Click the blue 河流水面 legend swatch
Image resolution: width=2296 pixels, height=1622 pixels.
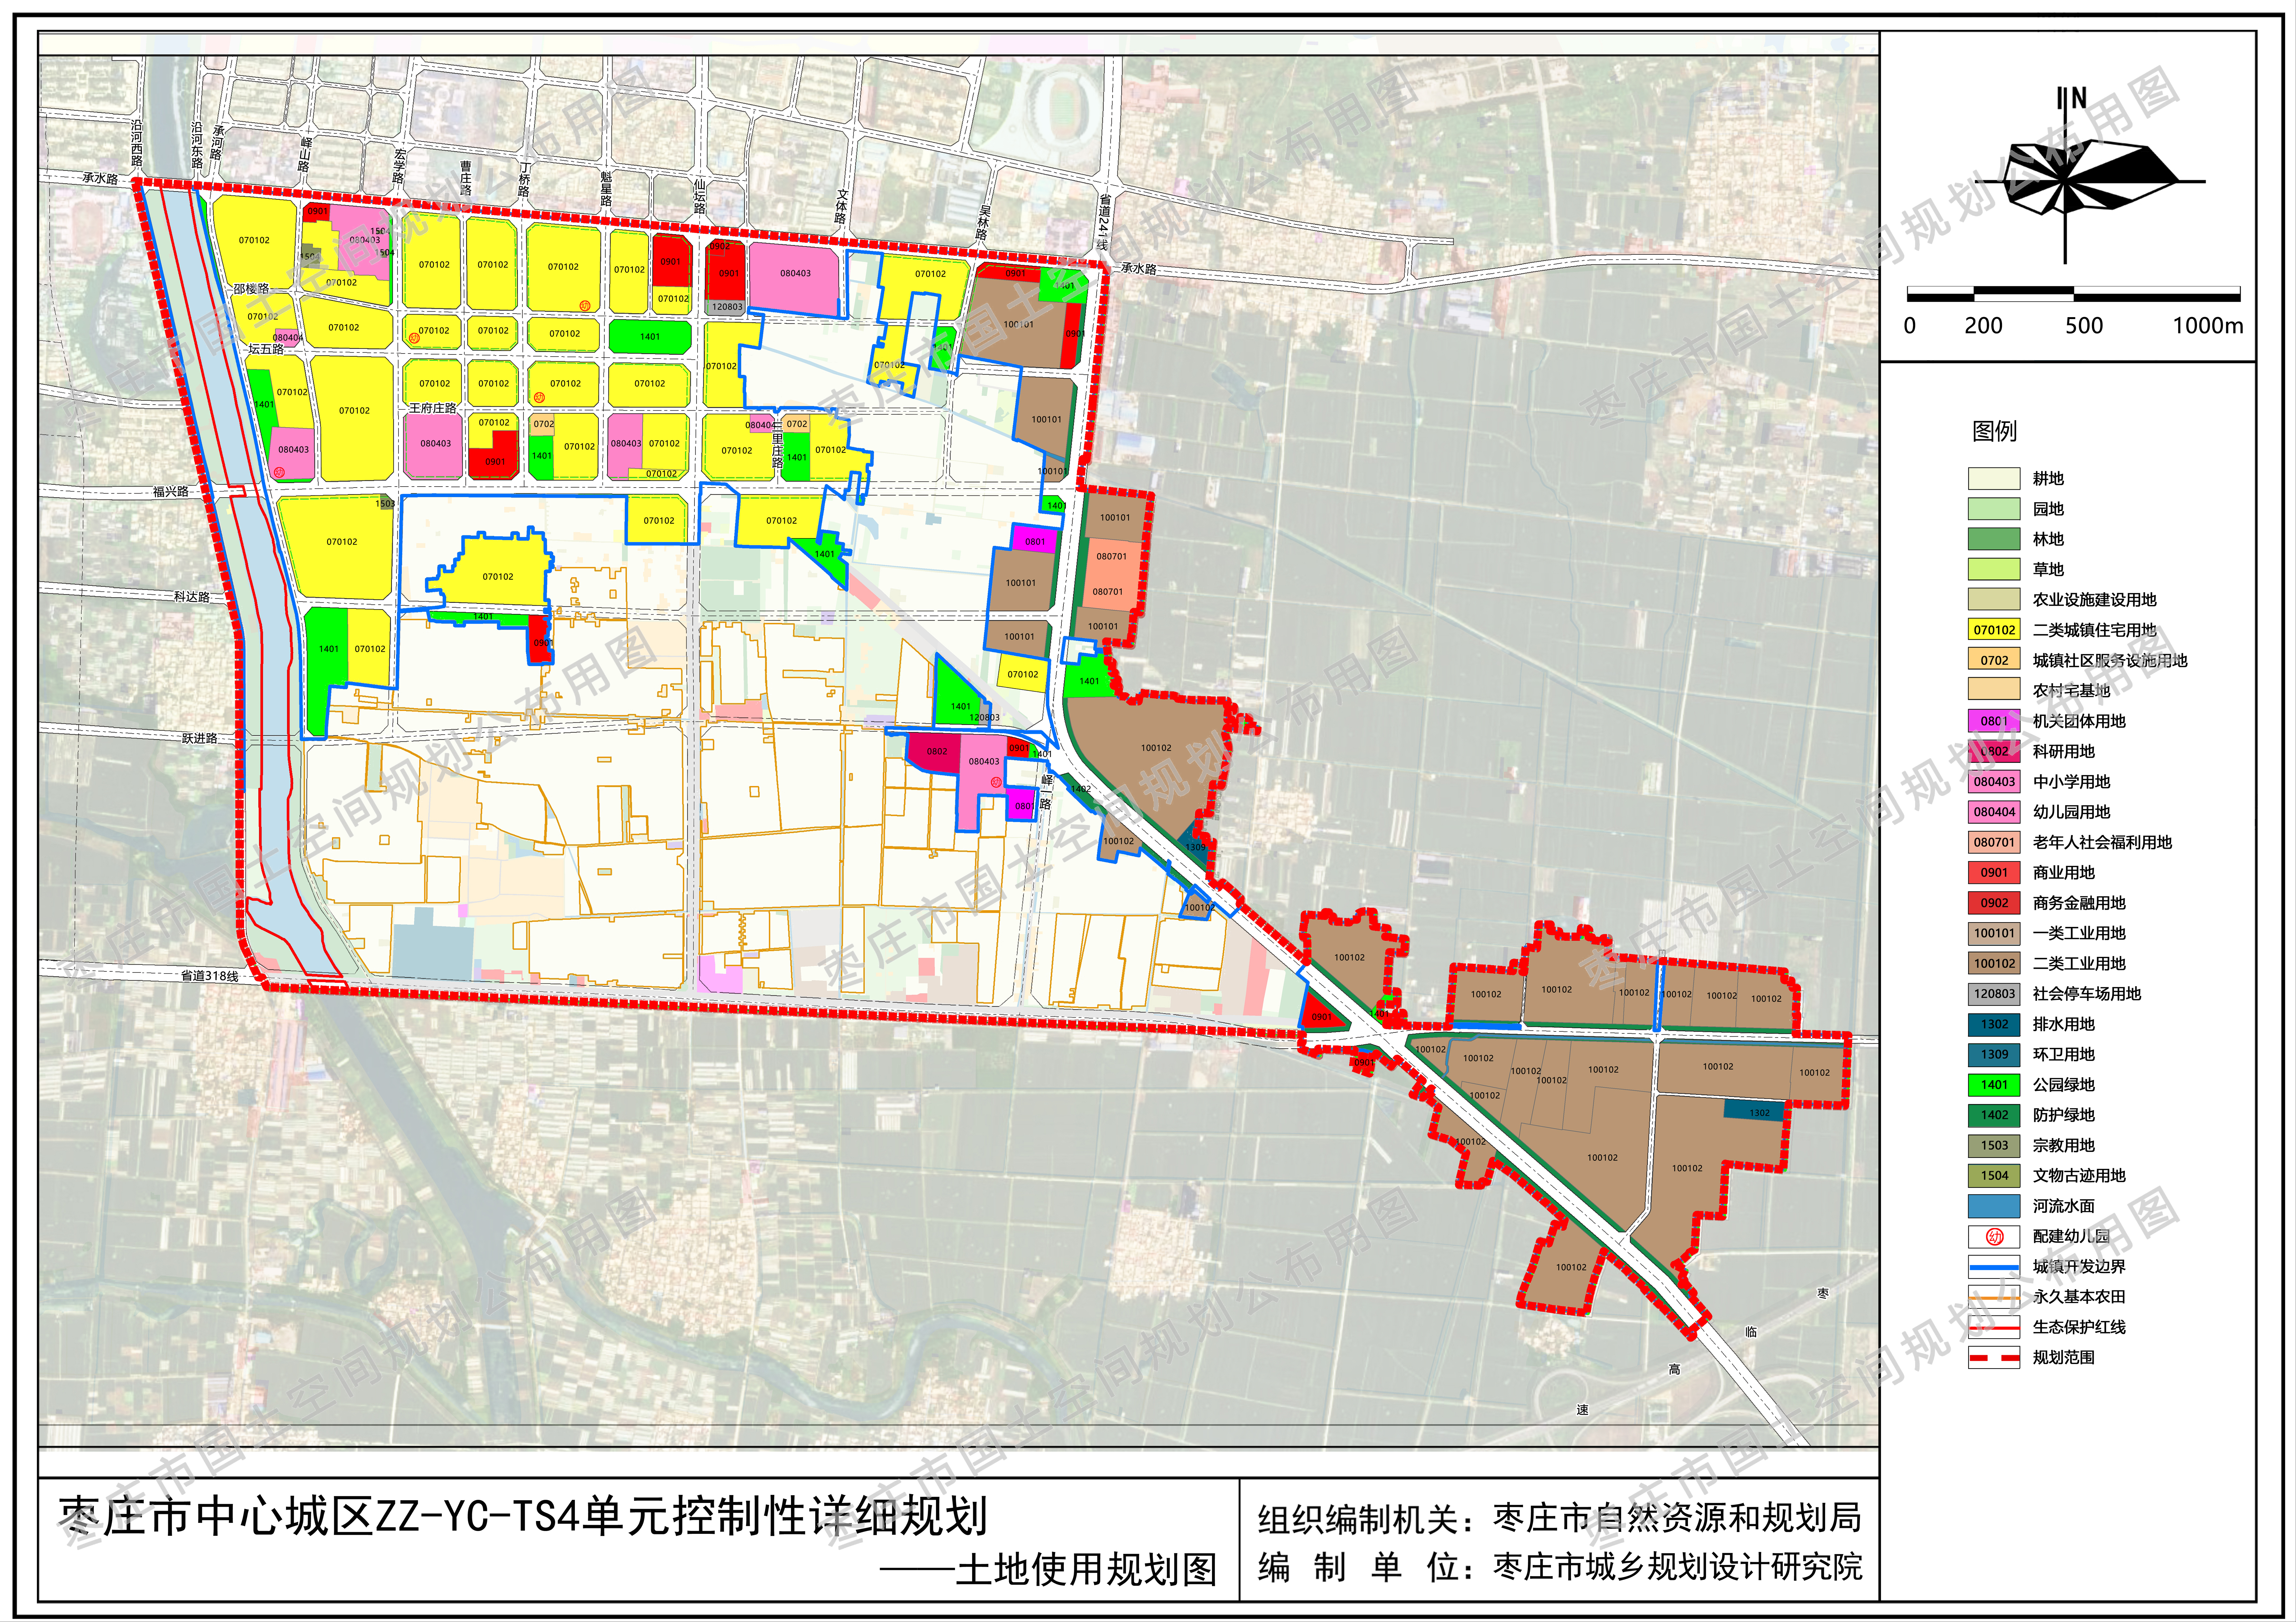click(1994, 1206)
